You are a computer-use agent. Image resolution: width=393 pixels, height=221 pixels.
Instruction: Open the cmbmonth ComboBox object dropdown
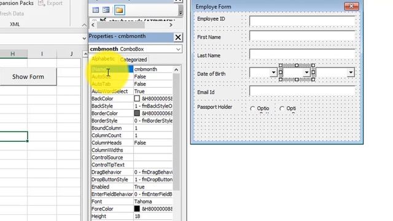[x=178, y=49]
